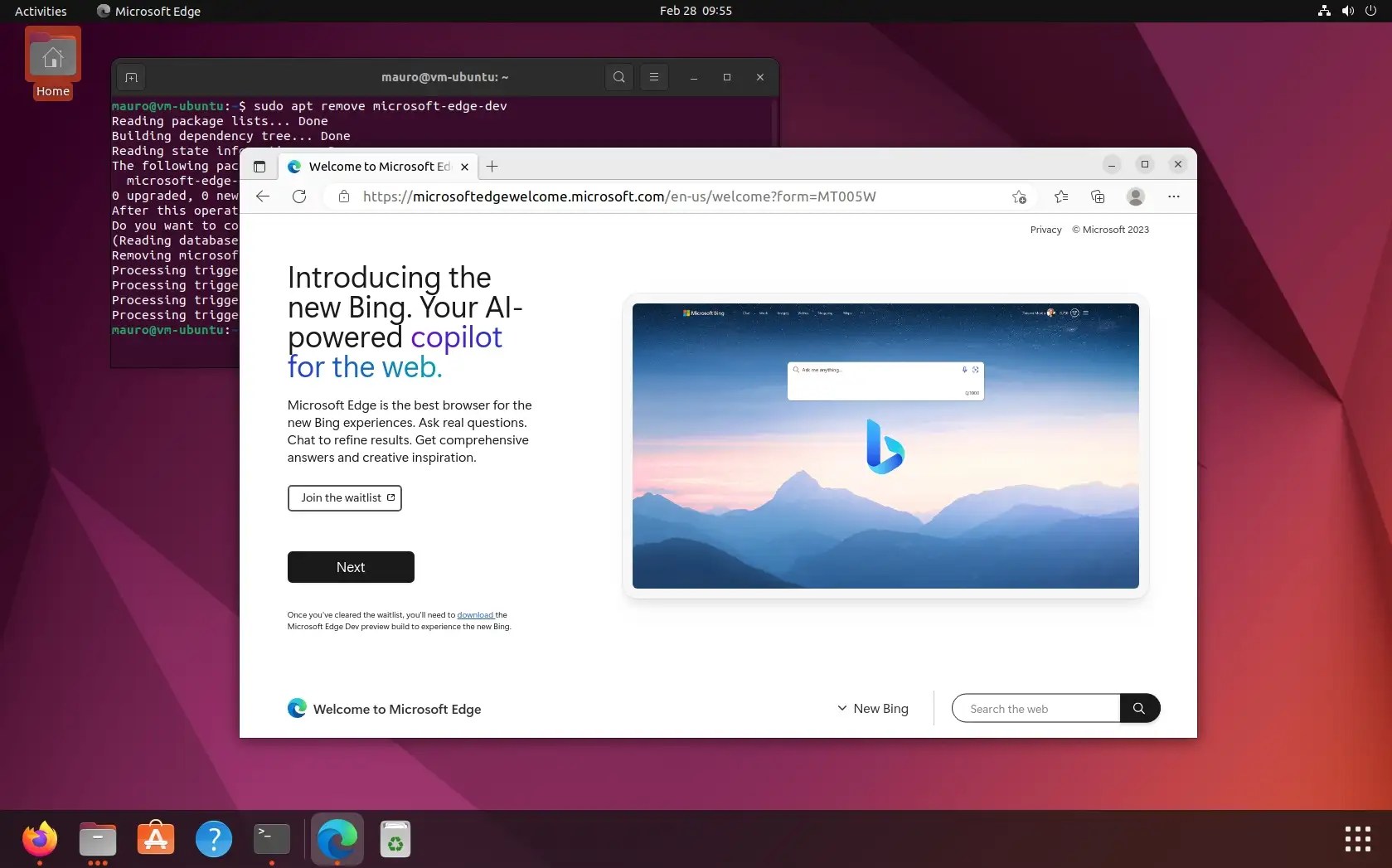Open the tab actions menu
The image size is (1392, 868).
[259, 166]
